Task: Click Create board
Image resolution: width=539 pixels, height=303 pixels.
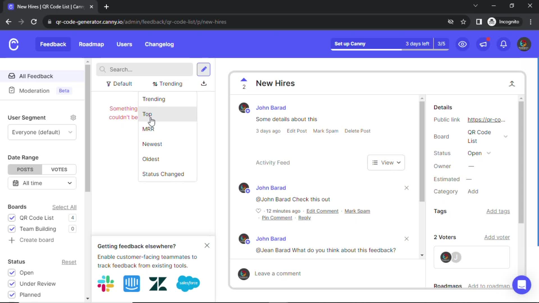Action: click(x=31, y=240)
